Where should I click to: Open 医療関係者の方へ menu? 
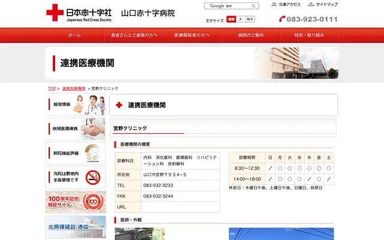[192, 35]
